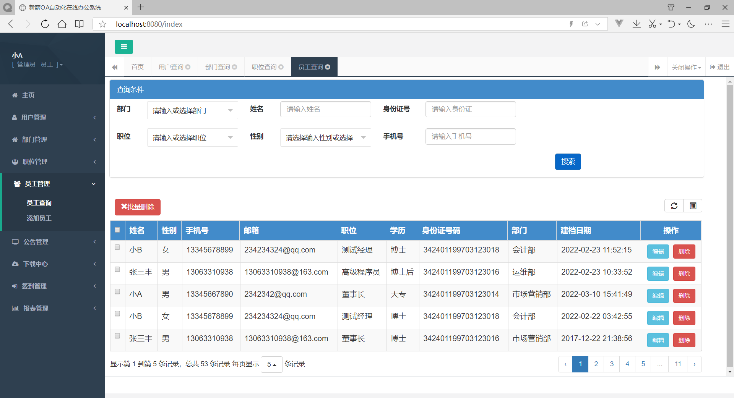The image size is (734, 398).
Task: Open new browser tab with plus icon
Action: [141, 7]
